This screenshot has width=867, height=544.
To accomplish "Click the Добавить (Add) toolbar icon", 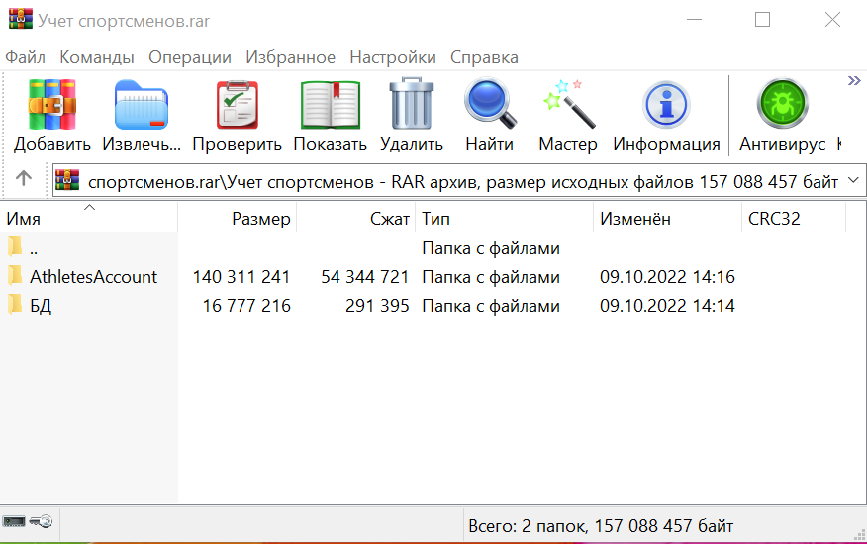I will point(52,106).
